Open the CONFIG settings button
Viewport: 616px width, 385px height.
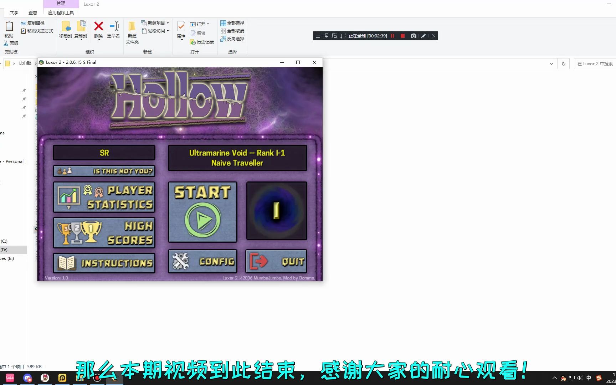click(x=202, y=261)
